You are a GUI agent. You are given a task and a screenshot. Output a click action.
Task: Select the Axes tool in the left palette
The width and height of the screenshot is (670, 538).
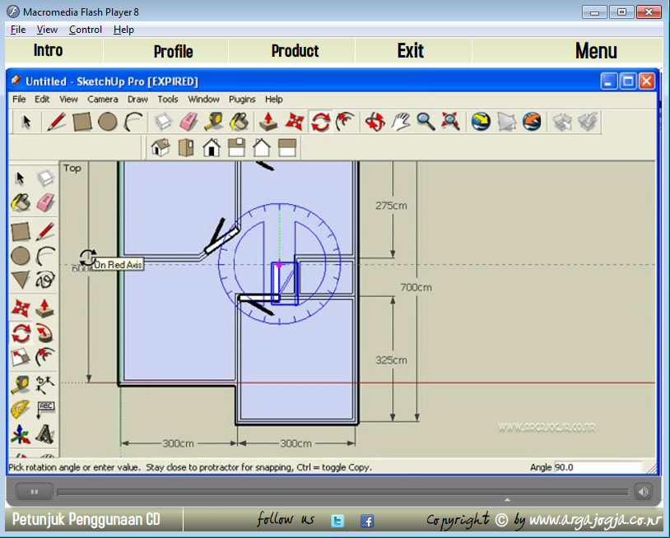click(21, 434)
